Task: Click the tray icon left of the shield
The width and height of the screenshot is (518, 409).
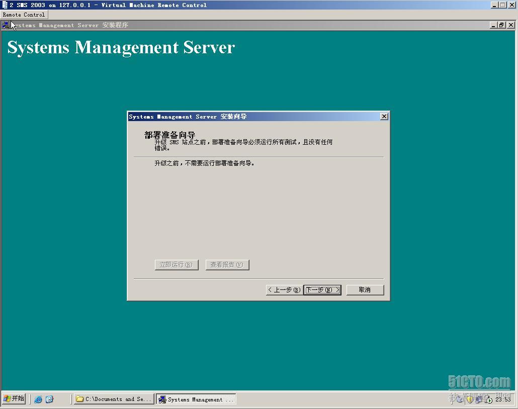Action: pos(460,400)
